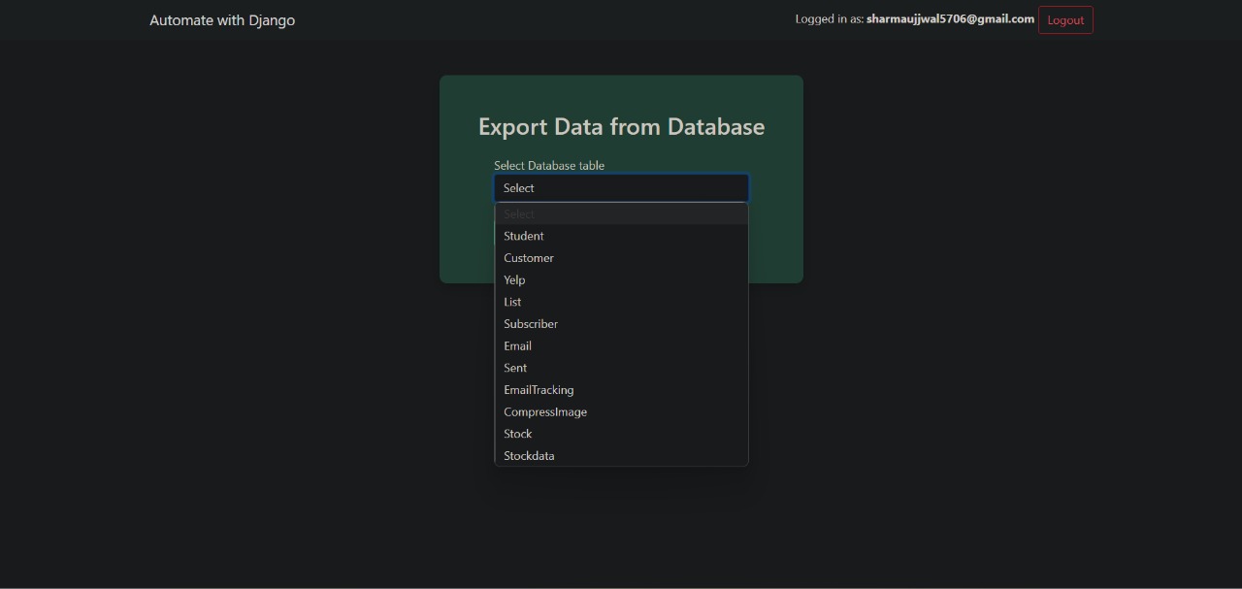Click the Export Data from Database heading

(x=621, y=127)
